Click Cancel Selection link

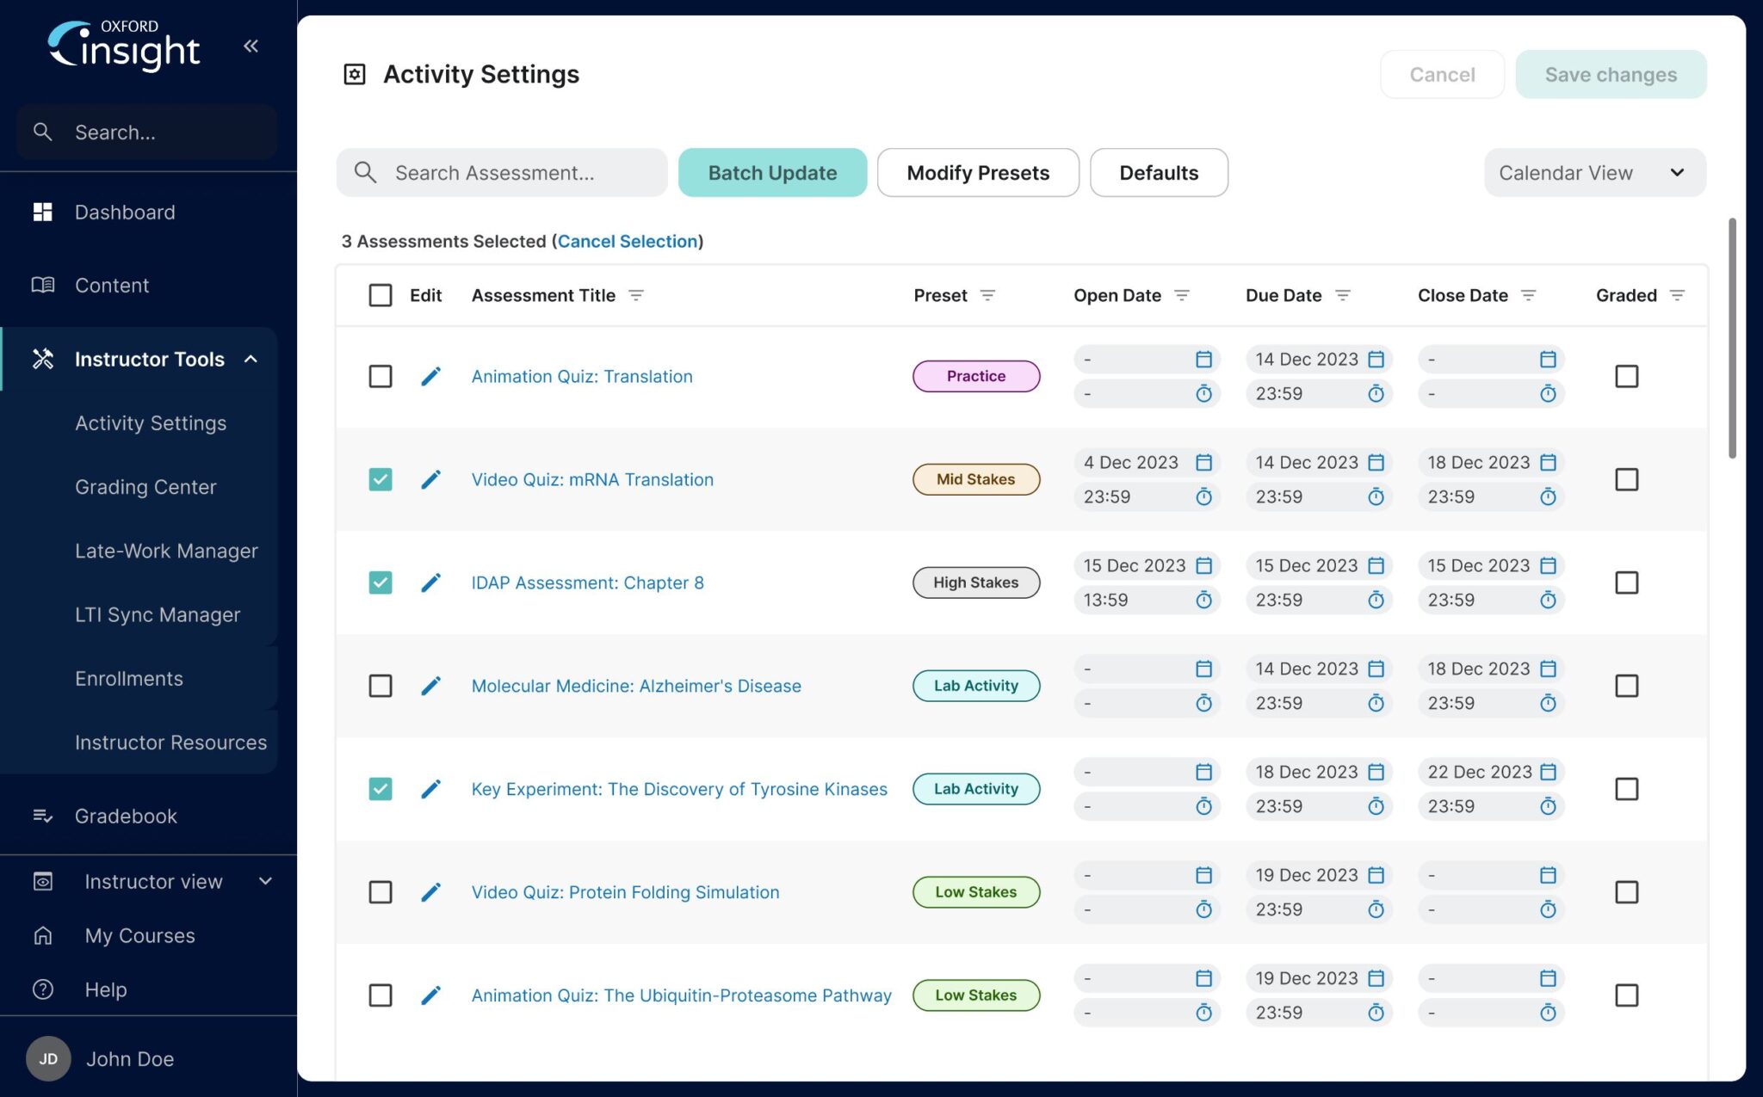(x=628, y=241)
